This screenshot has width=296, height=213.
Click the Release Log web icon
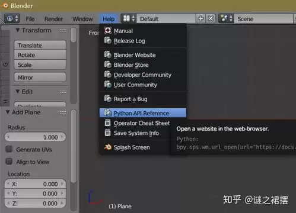pyautogui.click(x=108, y=40)
